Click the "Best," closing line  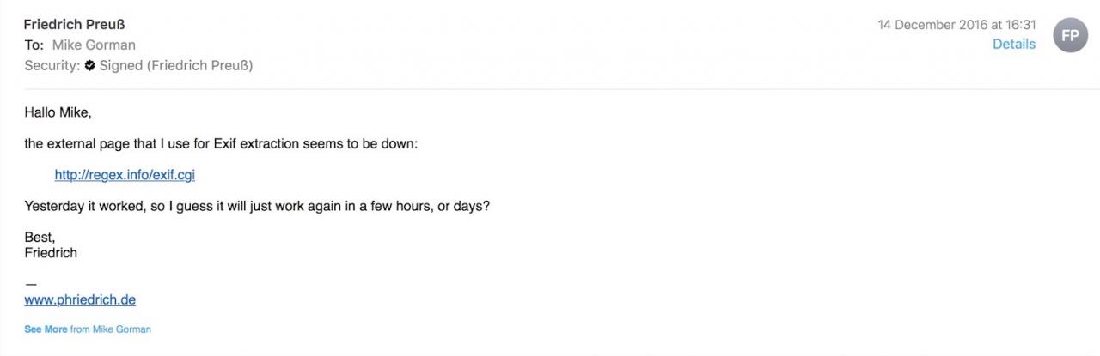pyautogui.click(x=40, y=238)
